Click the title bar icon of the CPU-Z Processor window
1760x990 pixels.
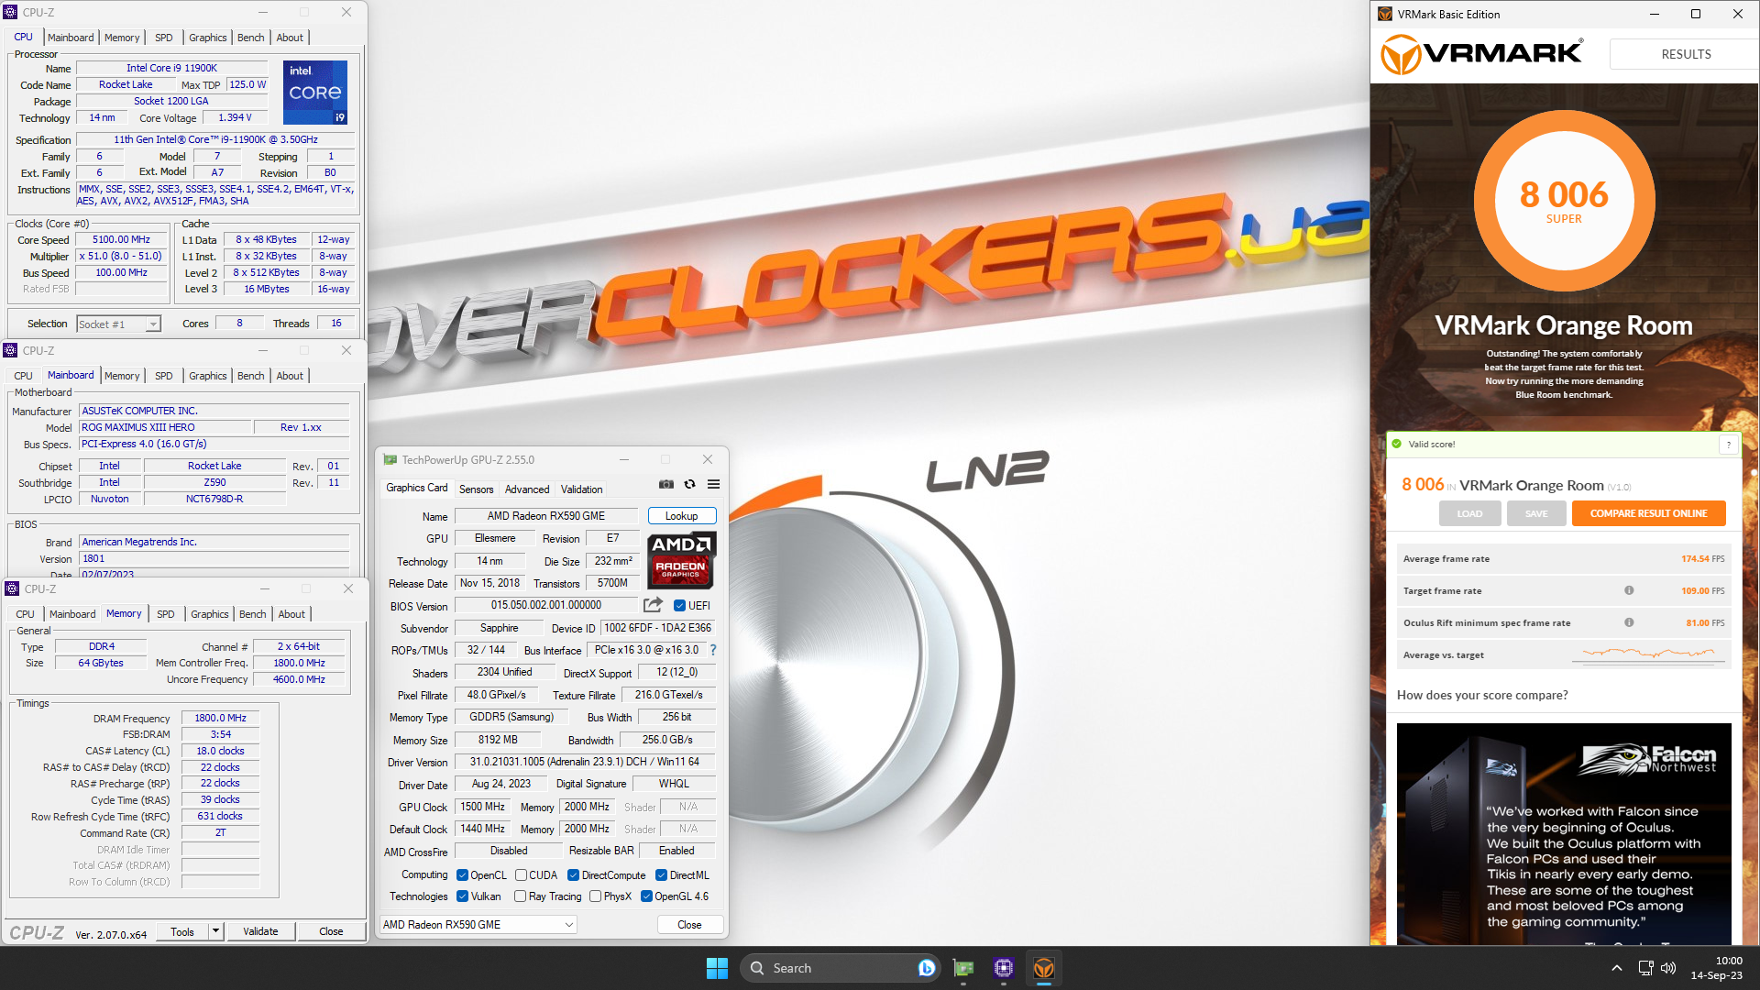(10, 12)
